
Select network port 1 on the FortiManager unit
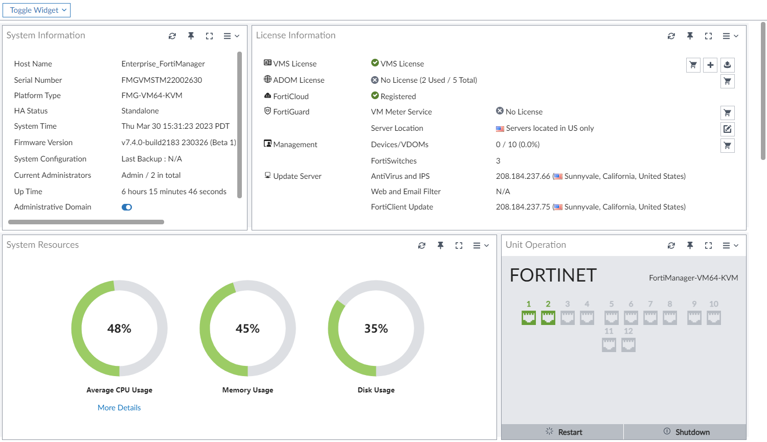(528, 317)
